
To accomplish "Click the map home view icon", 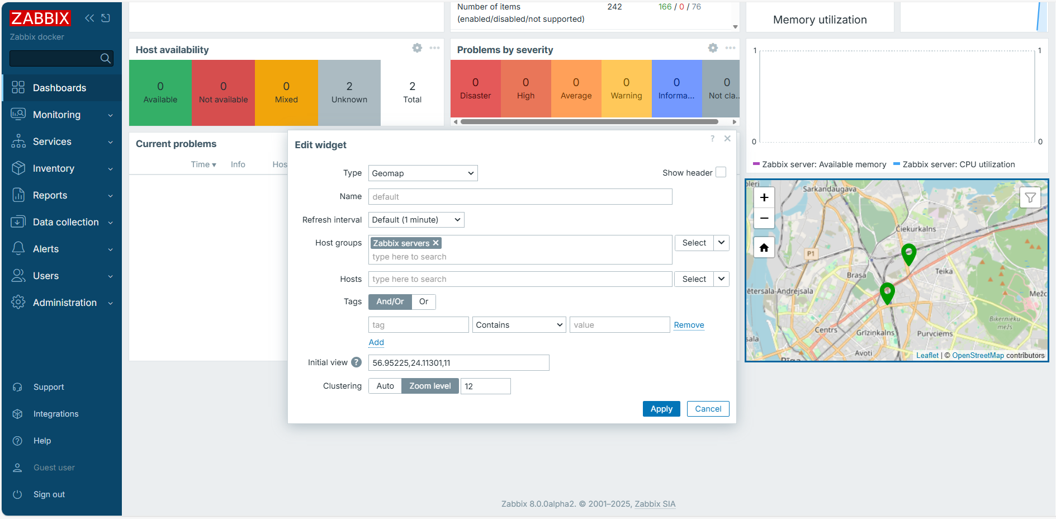I will (764, 248).
